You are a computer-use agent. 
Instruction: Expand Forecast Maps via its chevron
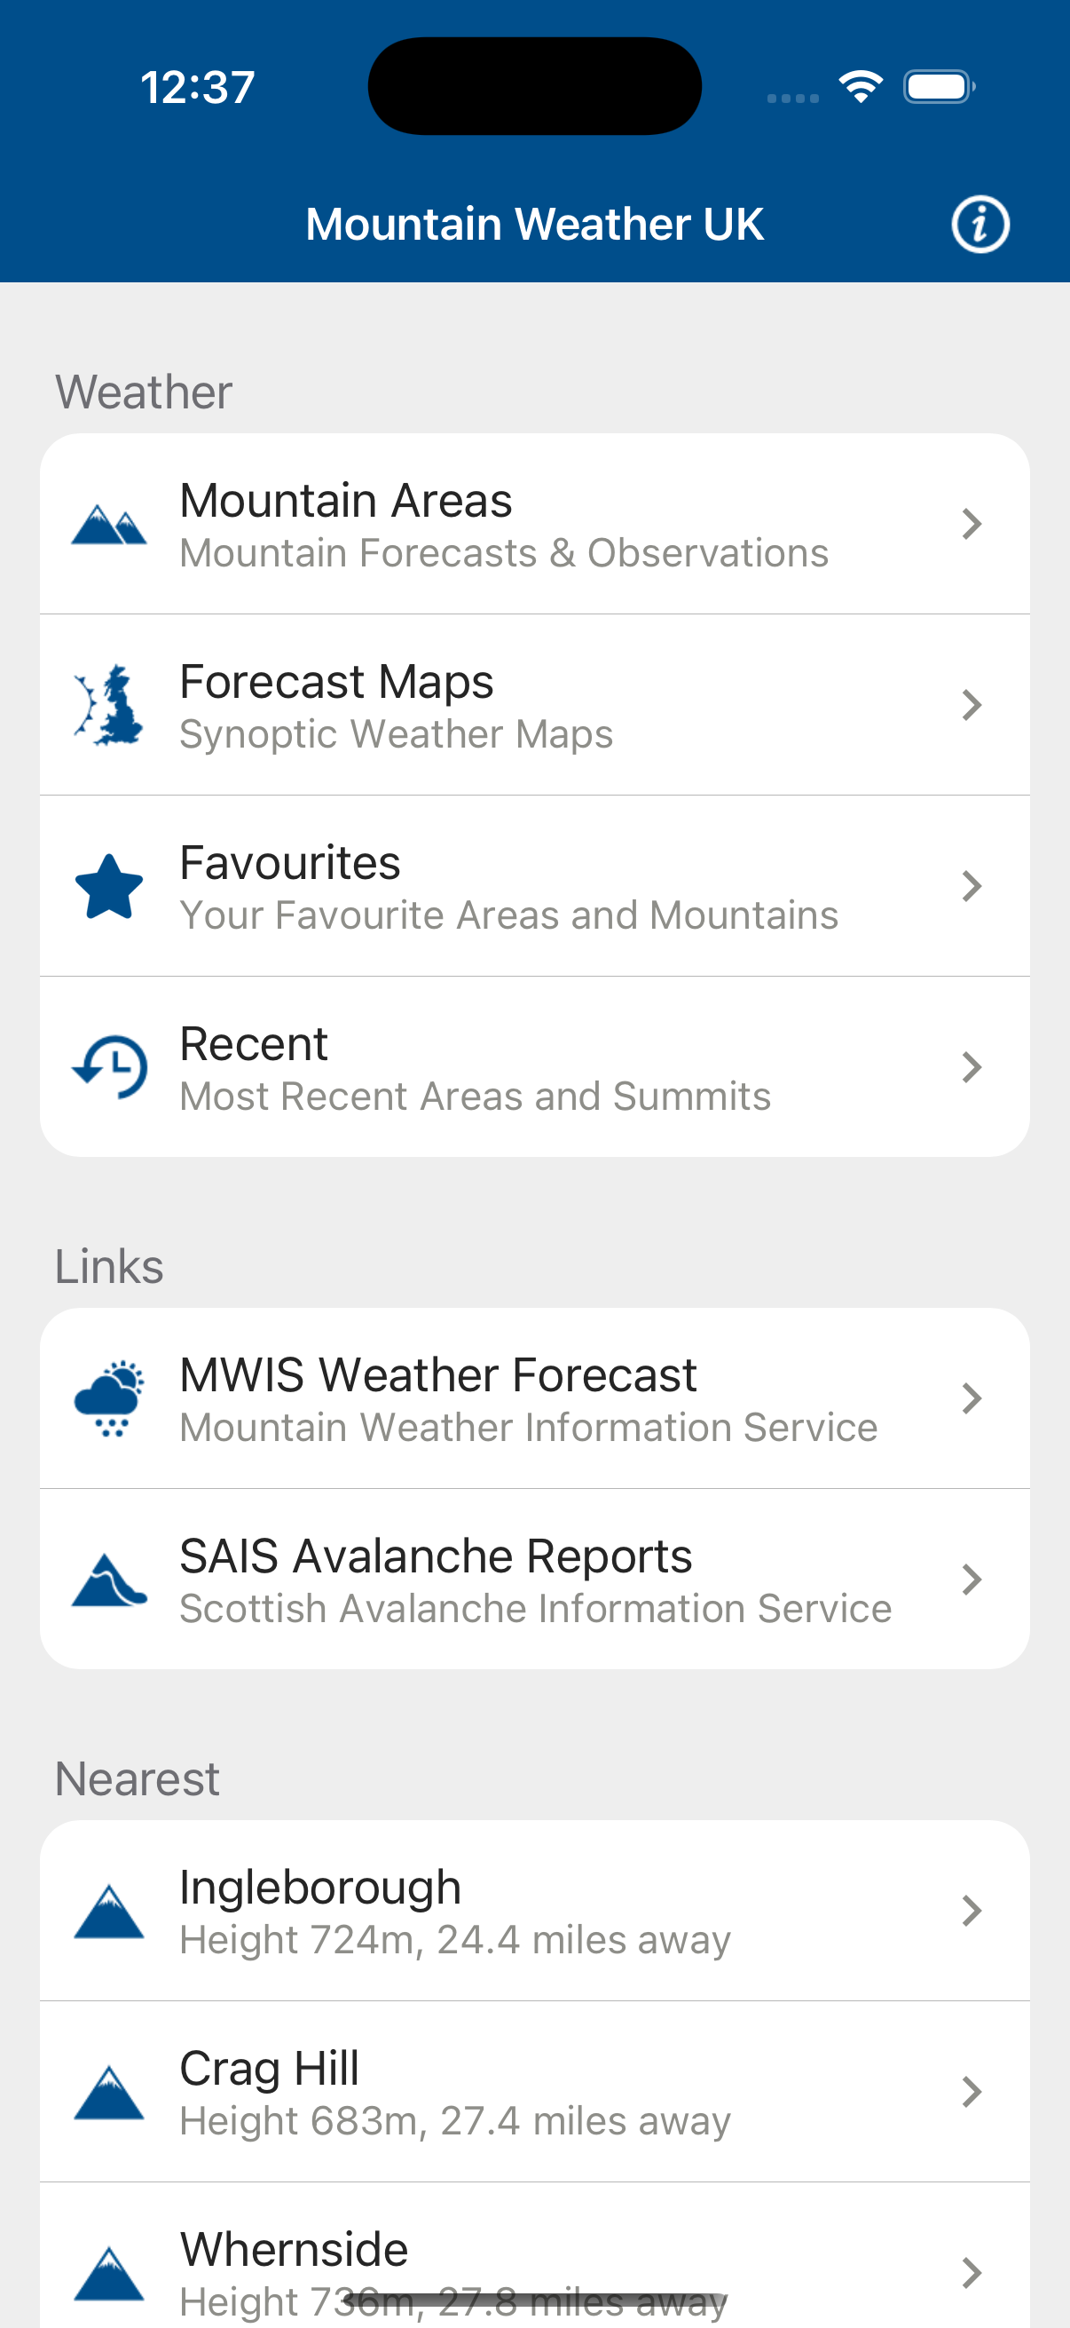972,705
